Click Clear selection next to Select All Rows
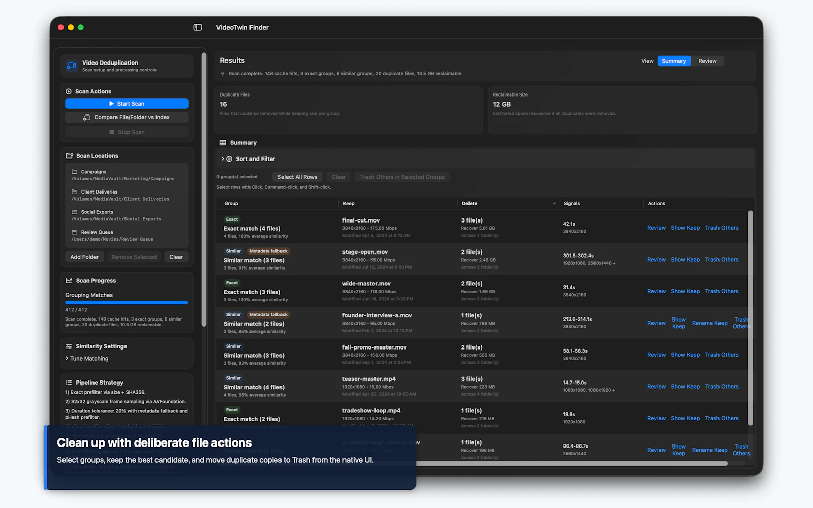 click(x=338, y=177)
